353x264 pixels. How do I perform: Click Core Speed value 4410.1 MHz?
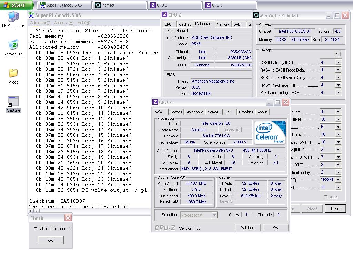point(196,184)
